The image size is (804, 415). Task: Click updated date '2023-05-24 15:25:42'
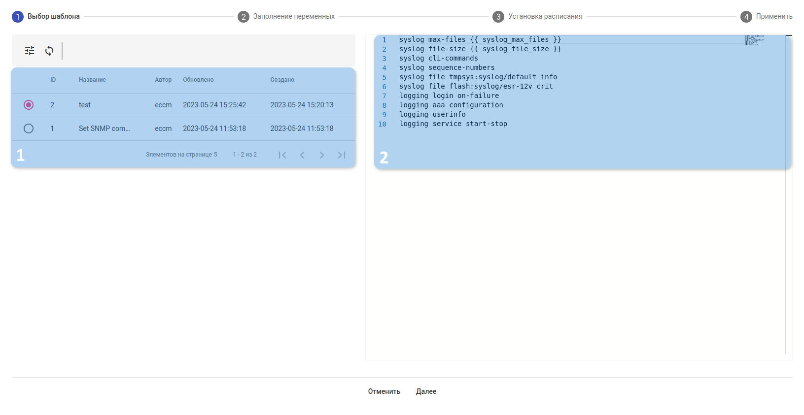(x=214, y=105)
